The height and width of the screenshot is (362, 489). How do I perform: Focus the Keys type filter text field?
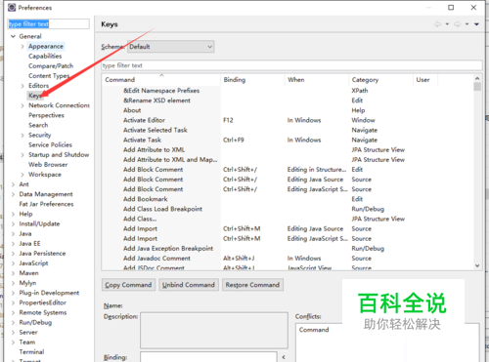click(291, 65)
